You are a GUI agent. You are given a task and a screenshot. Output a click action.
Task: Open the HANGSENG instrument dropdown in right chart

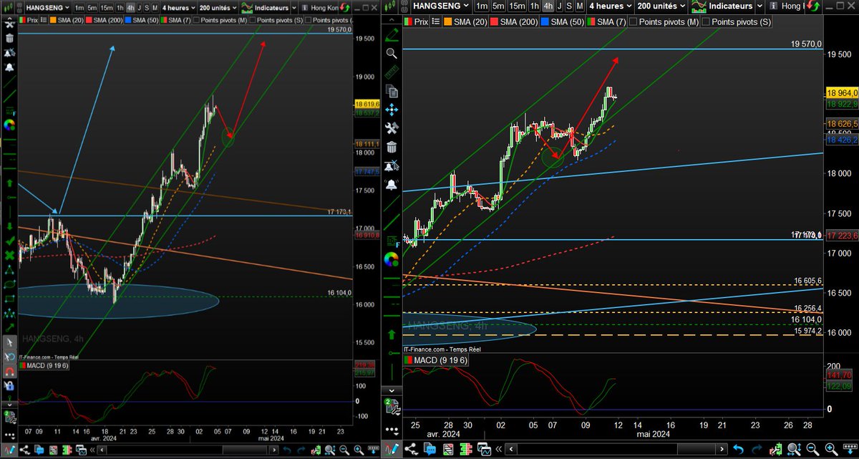click(441, 6)
